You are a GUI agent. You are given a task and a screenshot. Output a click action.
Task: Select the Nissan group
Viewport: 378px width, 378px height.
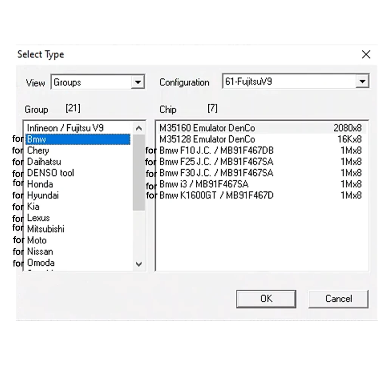78,252
